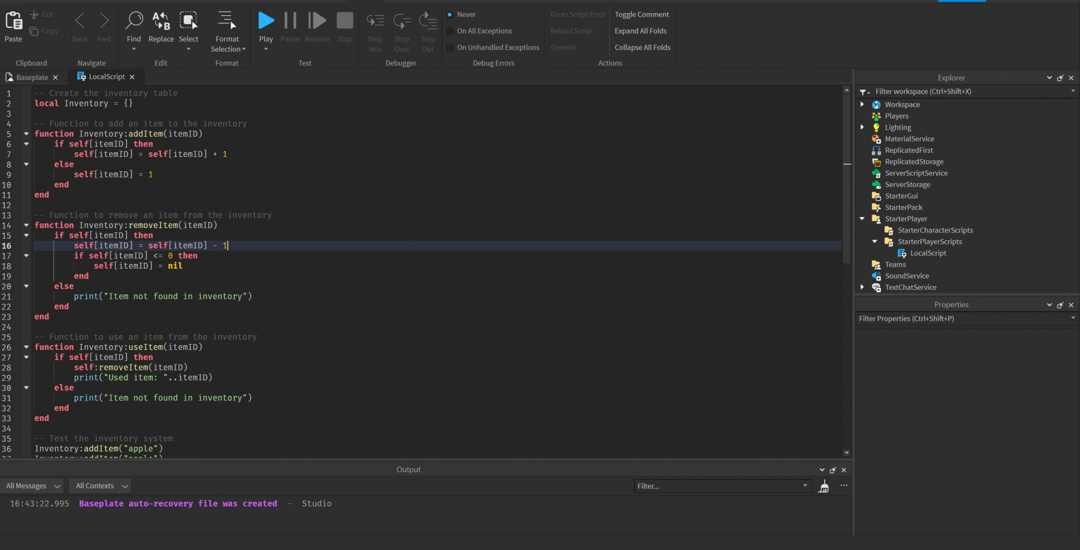Click the Paste icon in the Clipboard section
This screenshot has width=1080, height=550.
coord(13,22)
